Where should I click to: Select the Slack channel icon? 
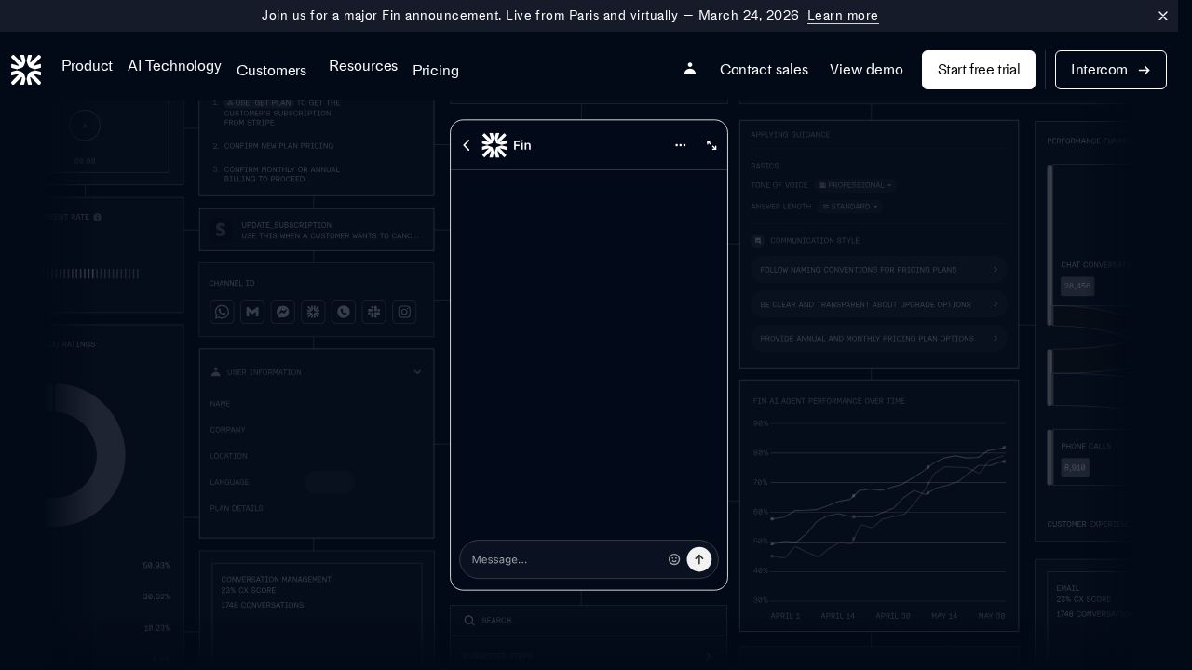[373, 312]
